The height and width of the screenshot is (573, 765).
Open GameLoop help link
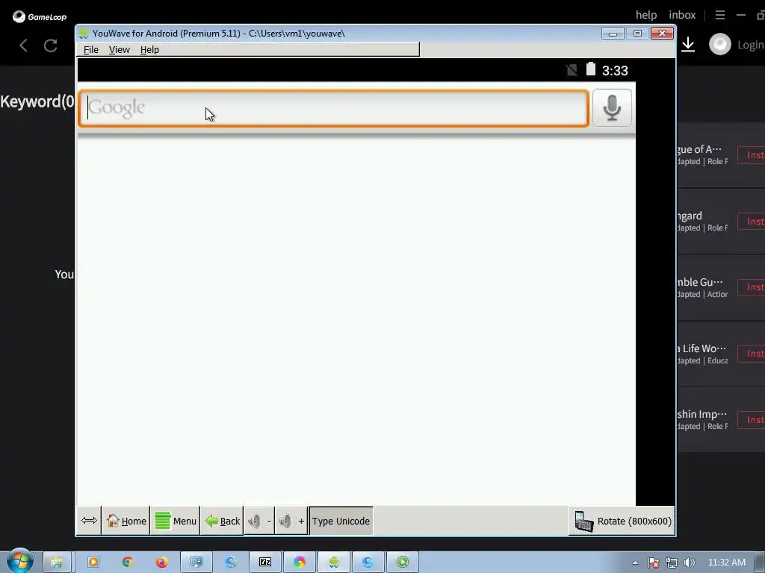pyautogui.click(x=646, y=15)
